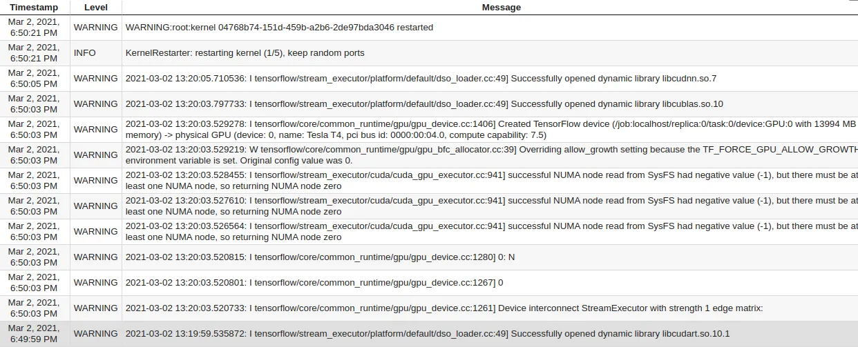Click the Device interconnect StreamExecutor message

coord(444,308)
